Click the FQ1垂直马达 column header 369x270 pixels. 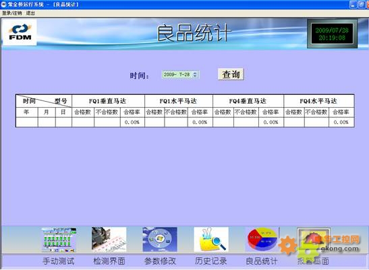click(108, 101)
